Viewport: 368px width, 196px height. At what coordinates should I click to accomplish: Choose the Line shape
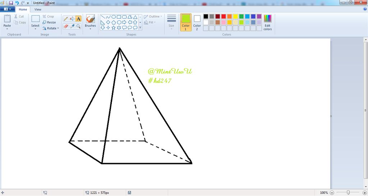click(x=102, y=17)
